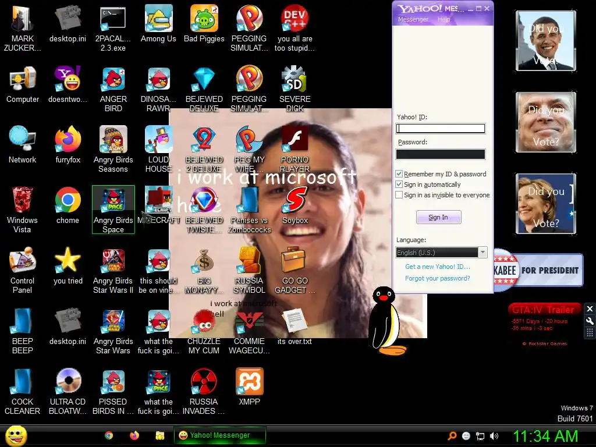Screen dimensions: 596x447
Task: Close the GTA:IV Trailer gadget
Action: point(590,308)
